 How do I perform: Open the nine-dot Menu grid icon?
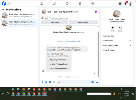(x=120, y=4)
